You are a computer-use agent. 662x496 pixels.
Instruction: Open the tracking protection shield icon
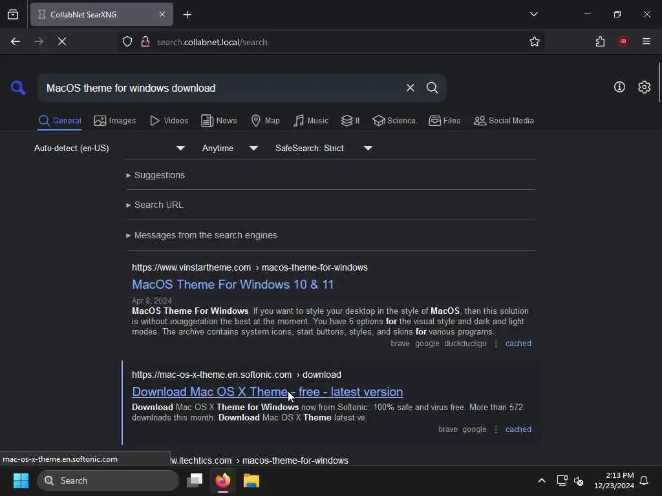click(x=127, y=42)
